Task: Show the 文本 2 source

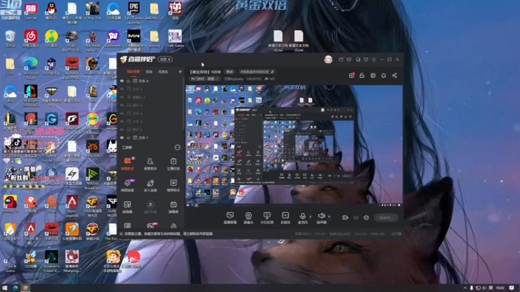Action: (x=122, y=89)
